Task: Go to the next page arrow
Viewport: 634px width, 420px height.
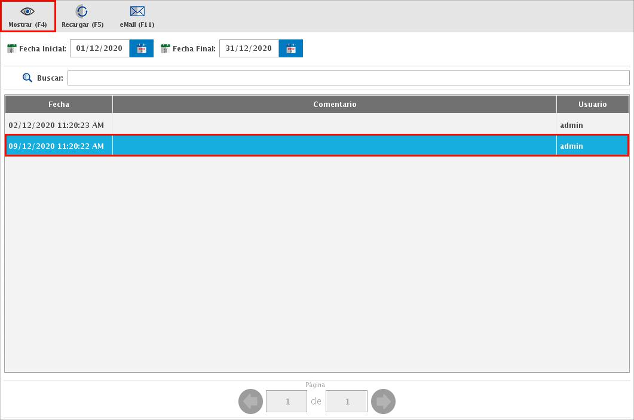Action: pyautogui.click(x=383, y=401)
